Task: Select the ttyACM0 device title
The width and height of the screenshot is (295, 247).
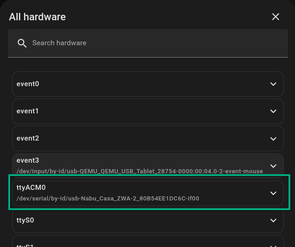Action: (31, 188)
